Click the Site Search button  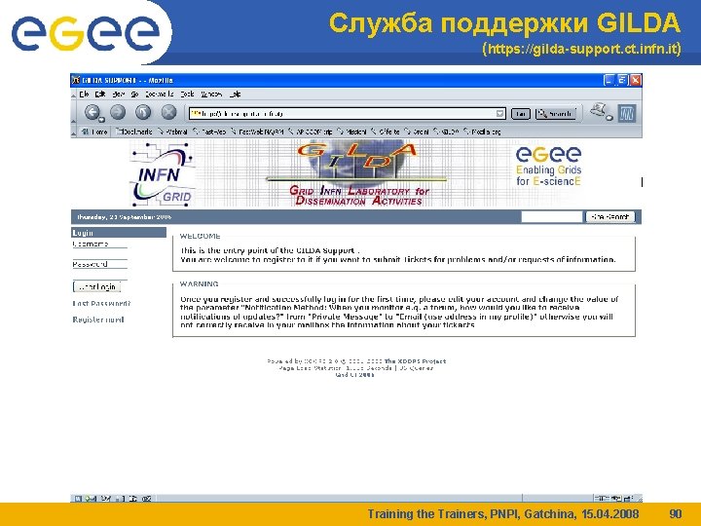[610, 217]
